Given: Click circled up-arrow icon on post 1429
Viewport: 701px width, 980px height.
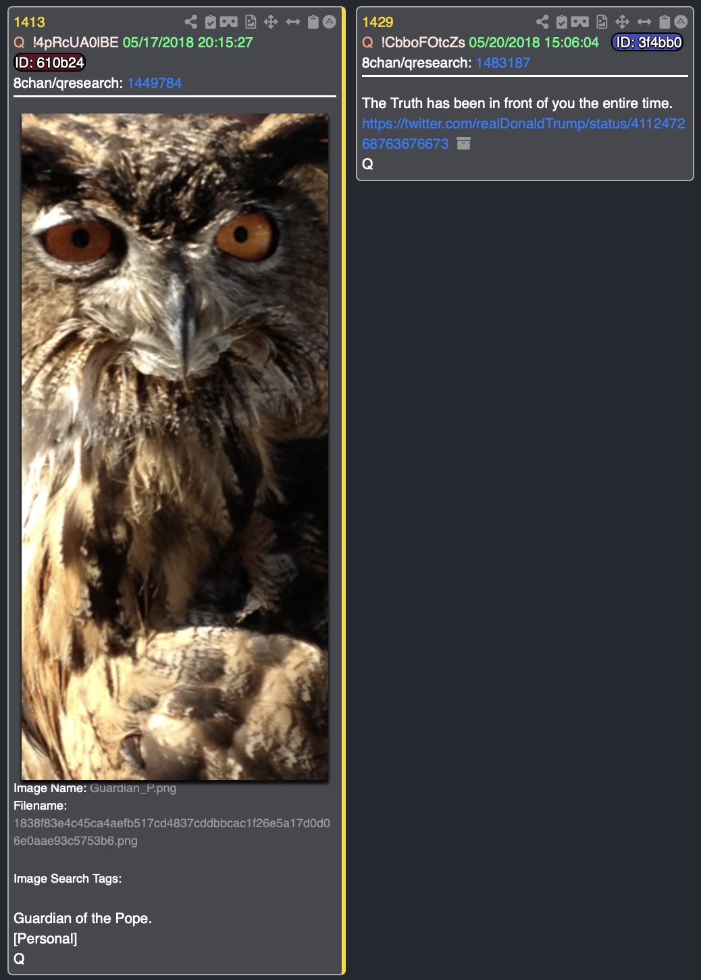Looking at the screenshot, I should click(681, 22).
